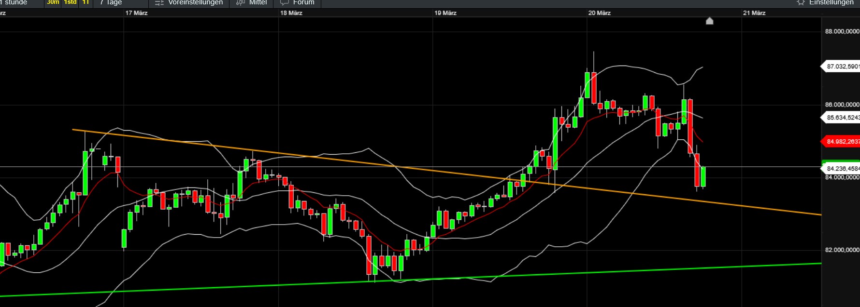The height and width of the screenshot is (307, 860).
Task: Click the 85.634,5243 middle band price tag
Action: (841, 118)
